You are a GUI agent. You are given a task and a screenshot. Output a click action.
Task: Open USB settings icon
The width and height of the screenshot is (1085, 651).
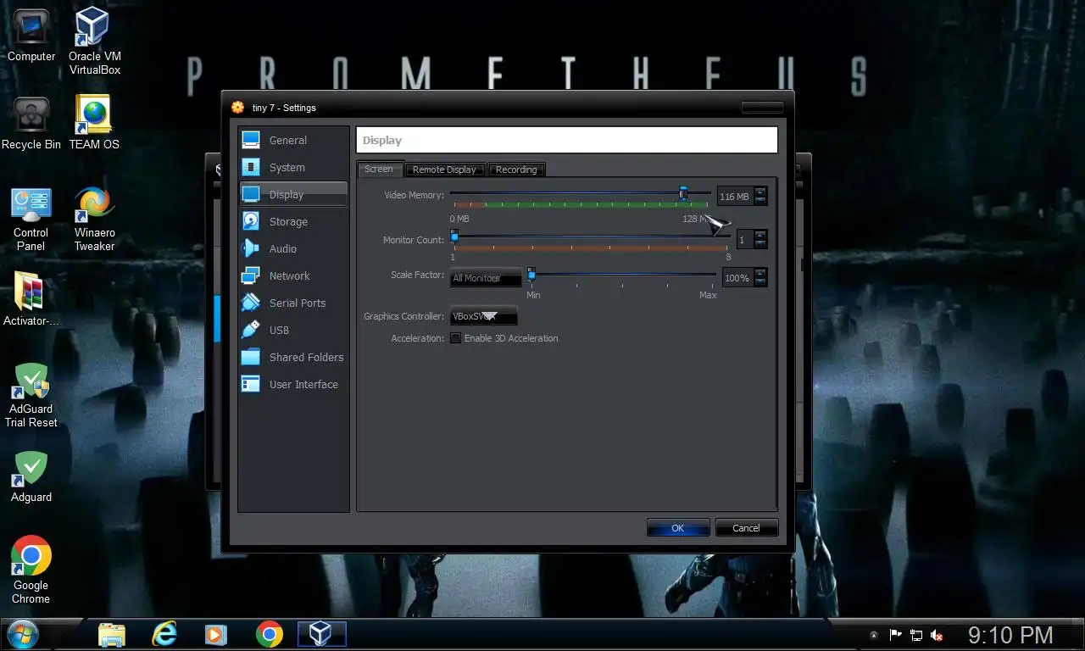251,330
